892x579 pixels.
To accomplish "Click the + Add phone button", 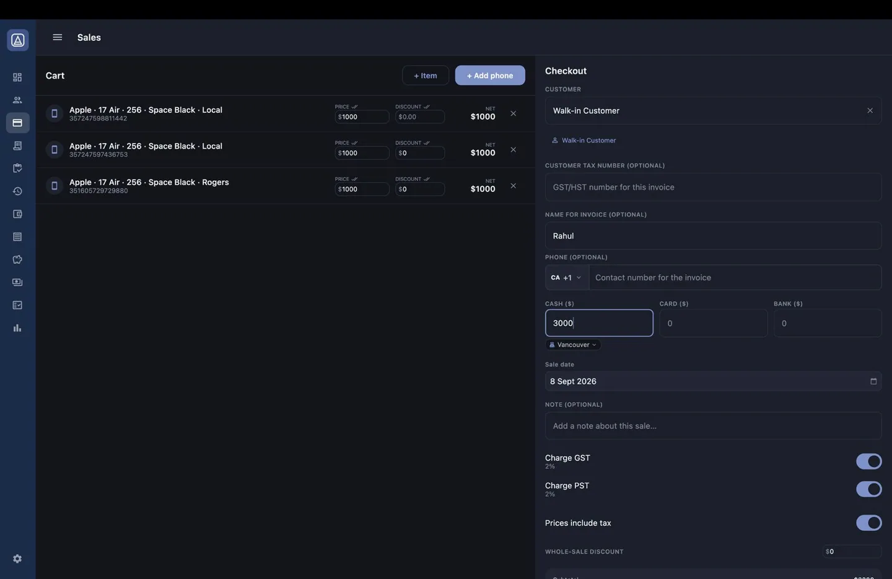I will [x=490, y=76].
